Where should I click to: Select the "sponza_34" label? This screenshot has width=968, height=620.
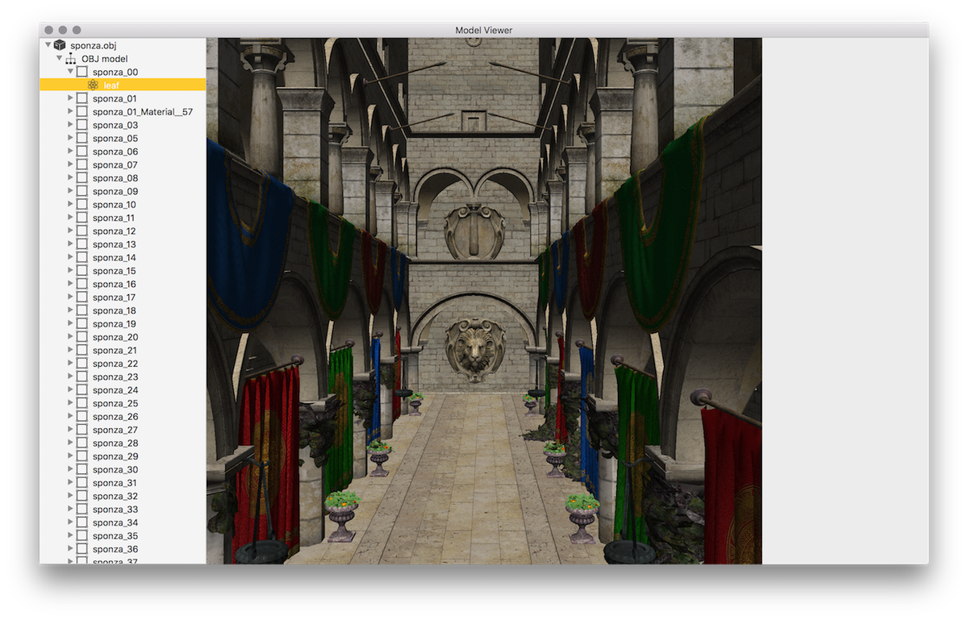click(115, 522)
